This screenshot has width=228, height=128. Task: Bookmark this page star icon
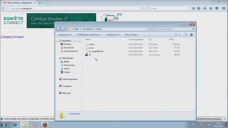coord(193,9)
